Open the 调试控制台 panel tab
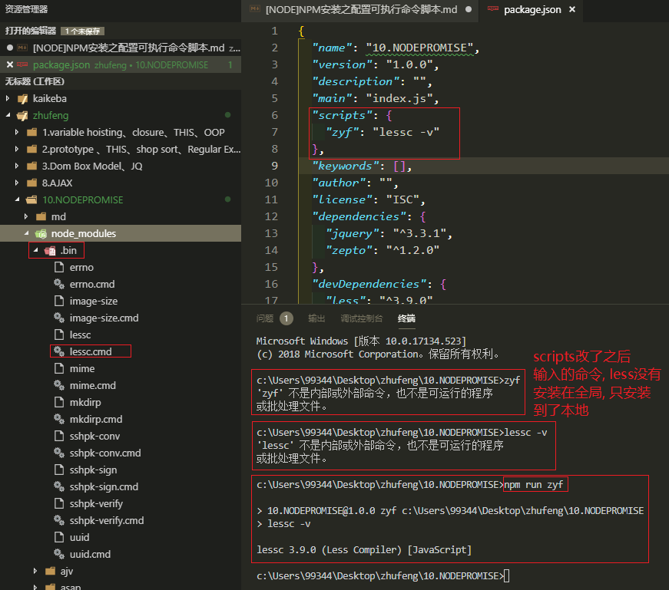 pos(361,318)
